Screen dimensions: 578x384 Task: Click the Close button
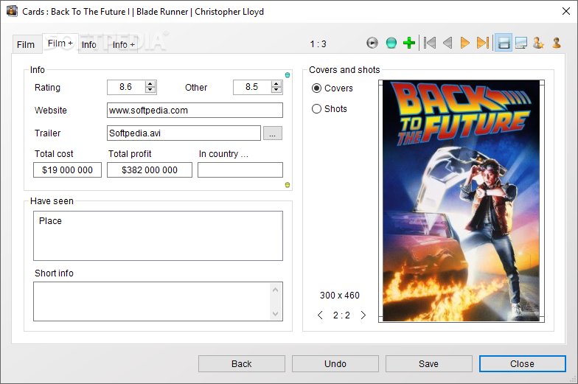pyautogui.click(x=522, y=364)
